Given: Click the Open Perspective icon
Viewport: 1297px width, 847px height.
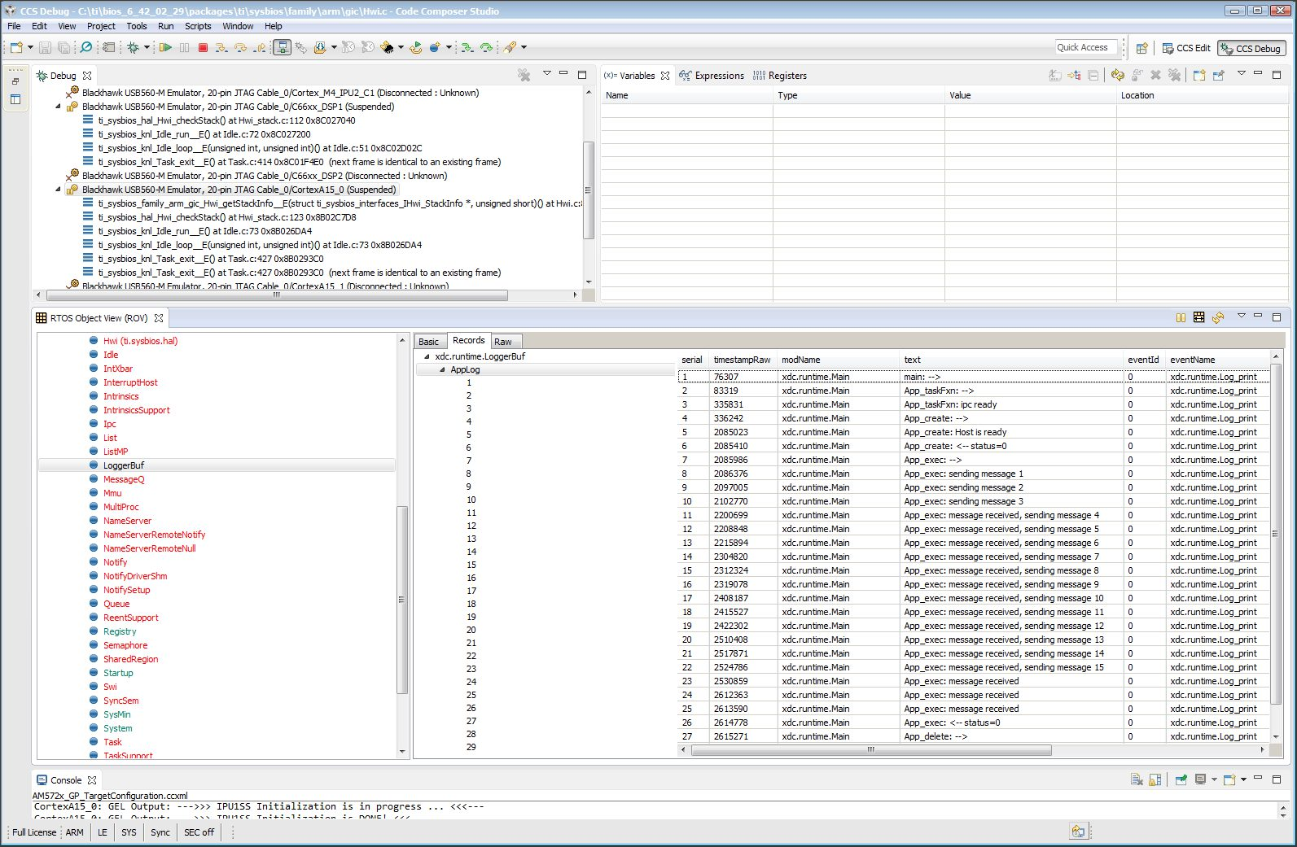Looking at the screenshot, I should tap(1142, 48).
